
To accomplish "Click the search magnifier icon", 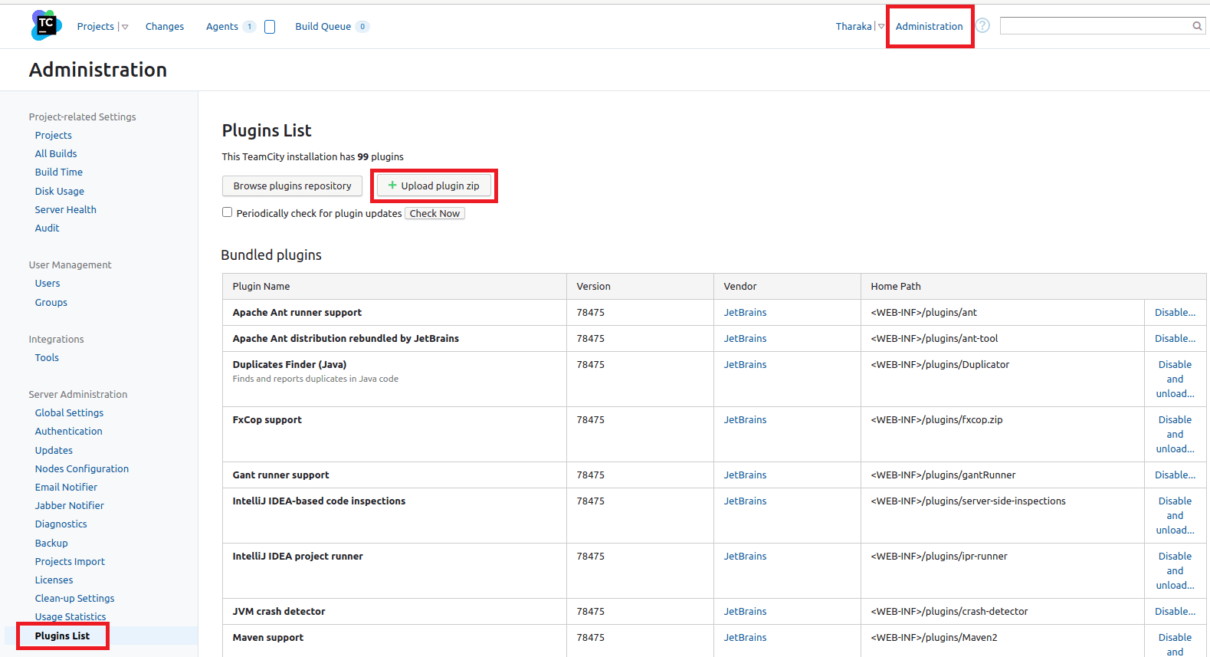I will [1197, 26].
